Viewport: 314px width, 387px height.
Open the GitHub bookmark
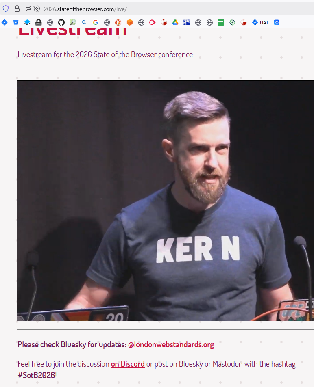tap(61, 22)
